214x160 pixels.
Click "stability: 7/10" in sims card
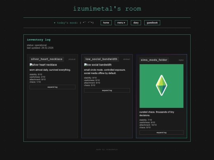pyautogui.click(x=145, y=120)
